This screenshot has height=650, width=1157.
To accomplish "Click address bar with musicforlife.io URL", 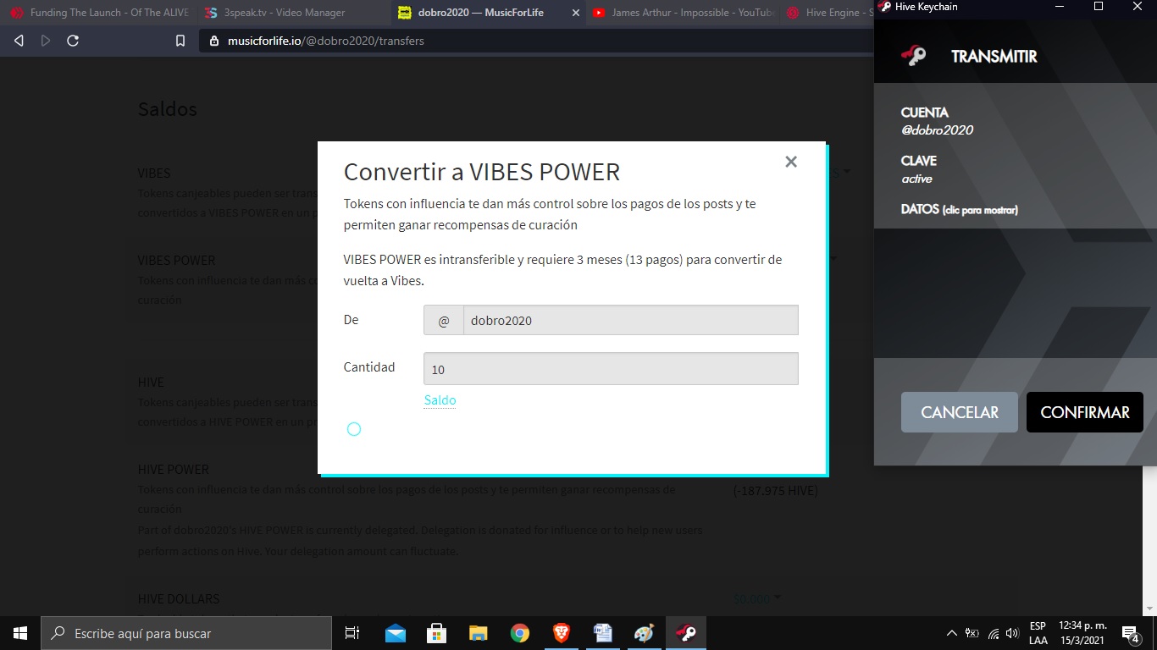I will (x=535, y=41).
